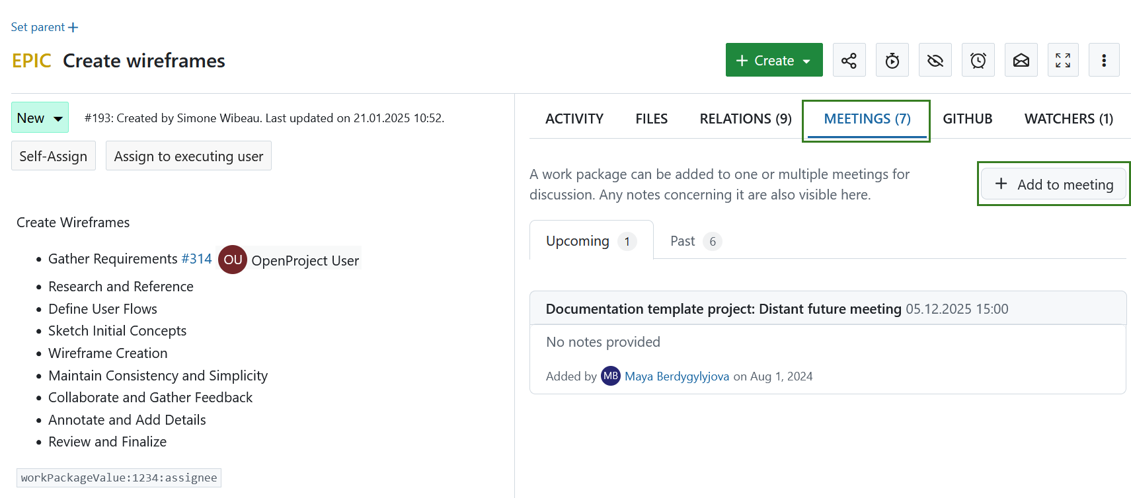Open the Relations (9) tab
Viewport: 1131px width, 498px height.
click(745, 119)
